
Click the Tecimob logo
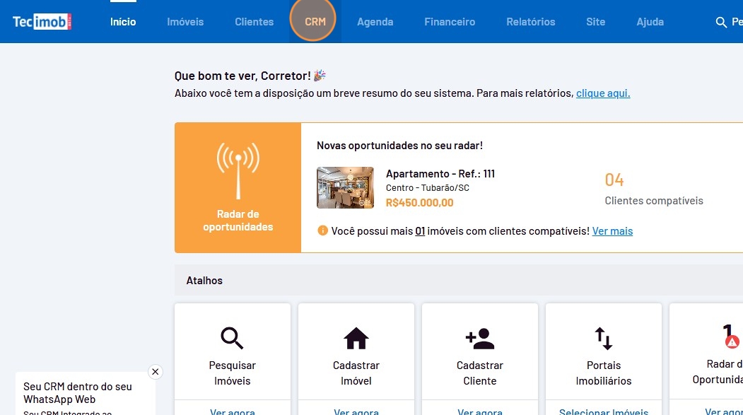click(x=42, y=22)
